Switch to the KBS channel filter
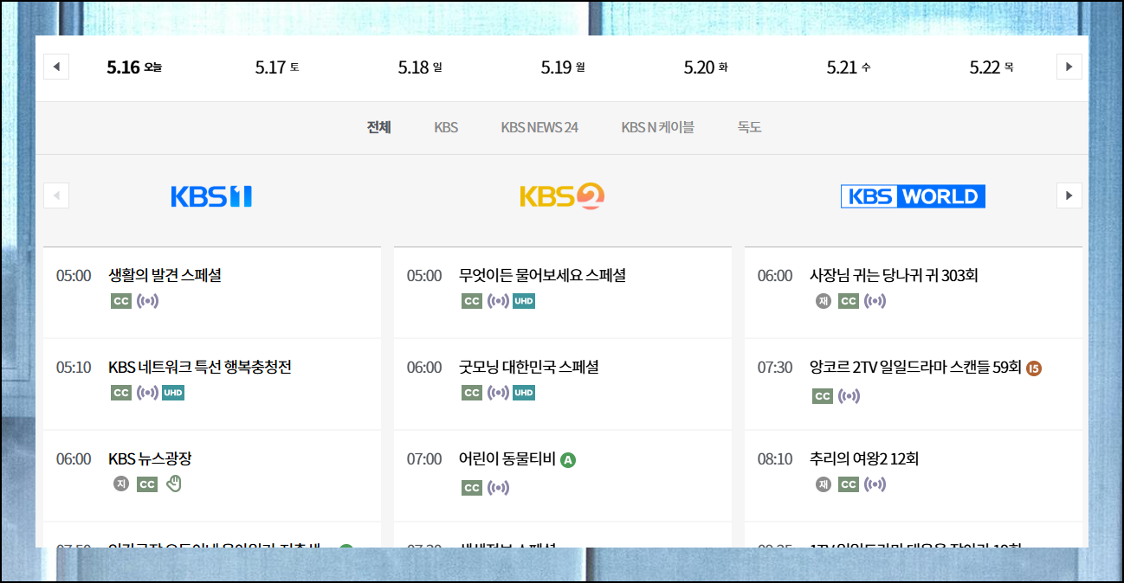 point(446,127)
